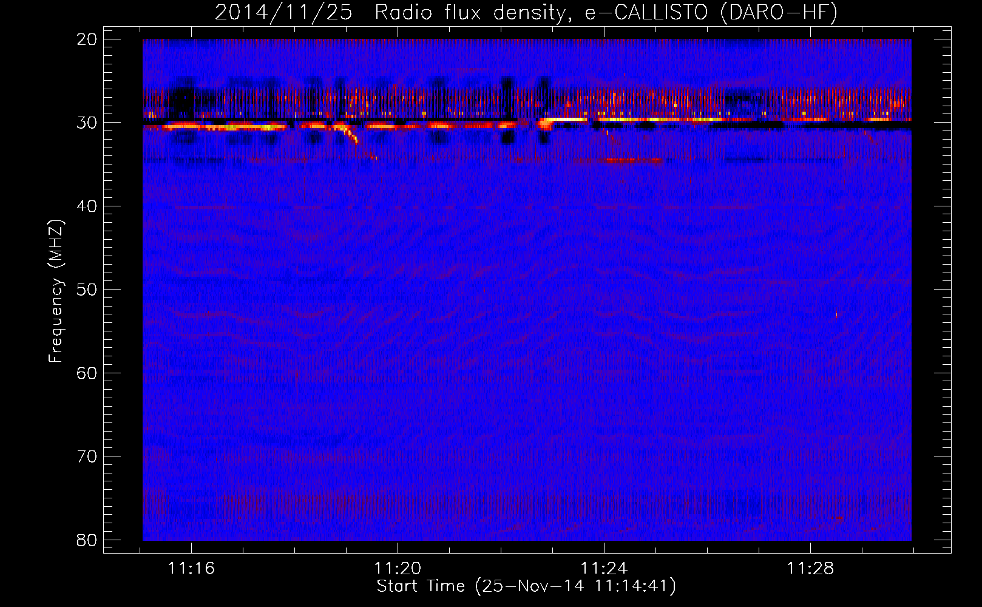Click the frequency tick label '30'
Viewport: 982px width, 607px height.
[x=87, y=123]
